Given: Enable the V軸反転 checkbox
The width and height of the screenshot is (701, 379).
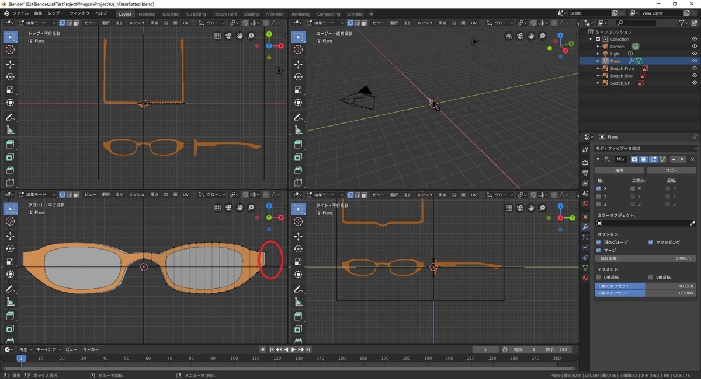Looking at the screenshot, I should (651, 278).
